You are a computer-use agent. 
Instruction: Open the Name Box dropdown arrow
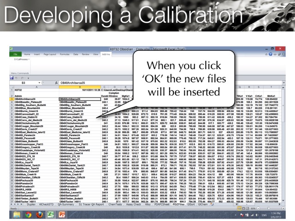click(39, 83)
